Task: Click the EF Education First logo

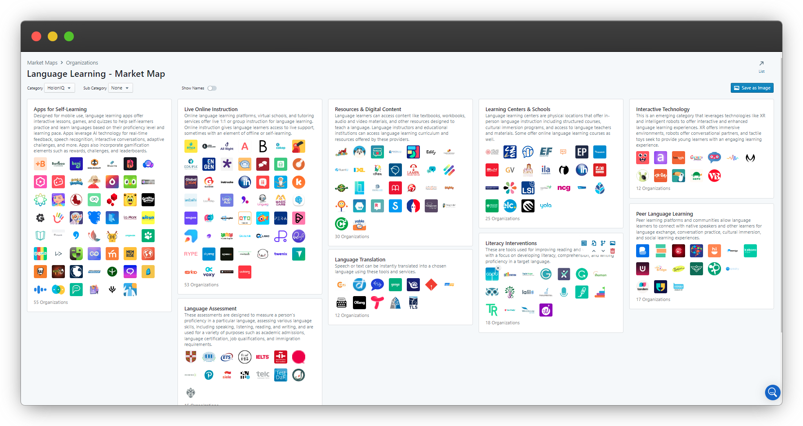Action: [546, 152]
